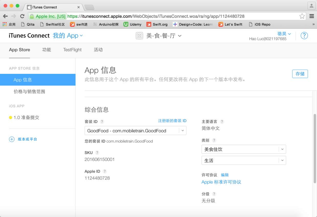Open the Swiftist社区 bookmark

53,24
